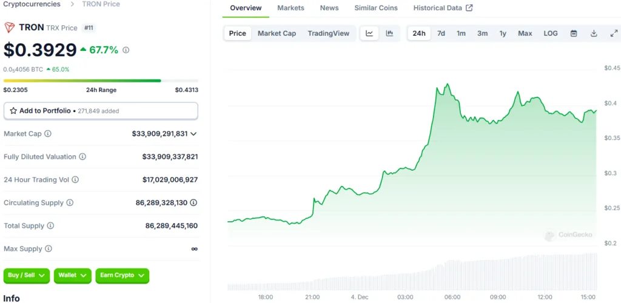Open the Markets tab
Screen dimensions: 621x303
point(290,8)
